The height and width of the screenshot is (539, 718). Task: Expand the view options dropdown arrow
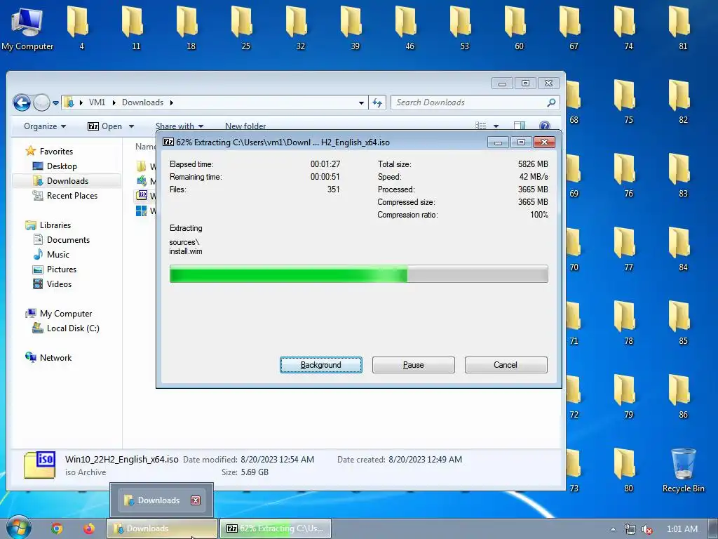coord(496,126)
